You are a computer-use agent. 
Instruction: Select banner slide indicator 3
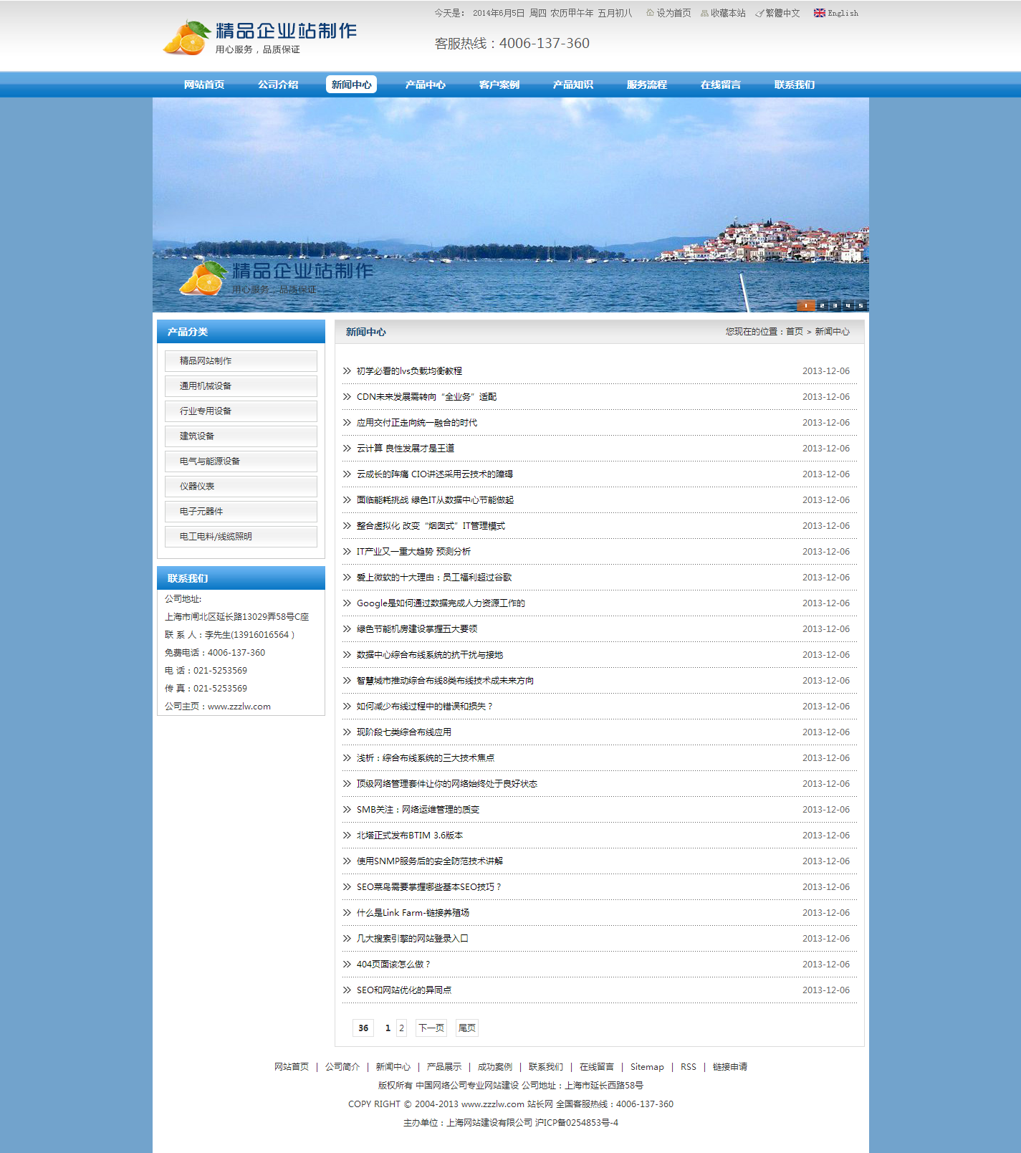pos(835,305)
